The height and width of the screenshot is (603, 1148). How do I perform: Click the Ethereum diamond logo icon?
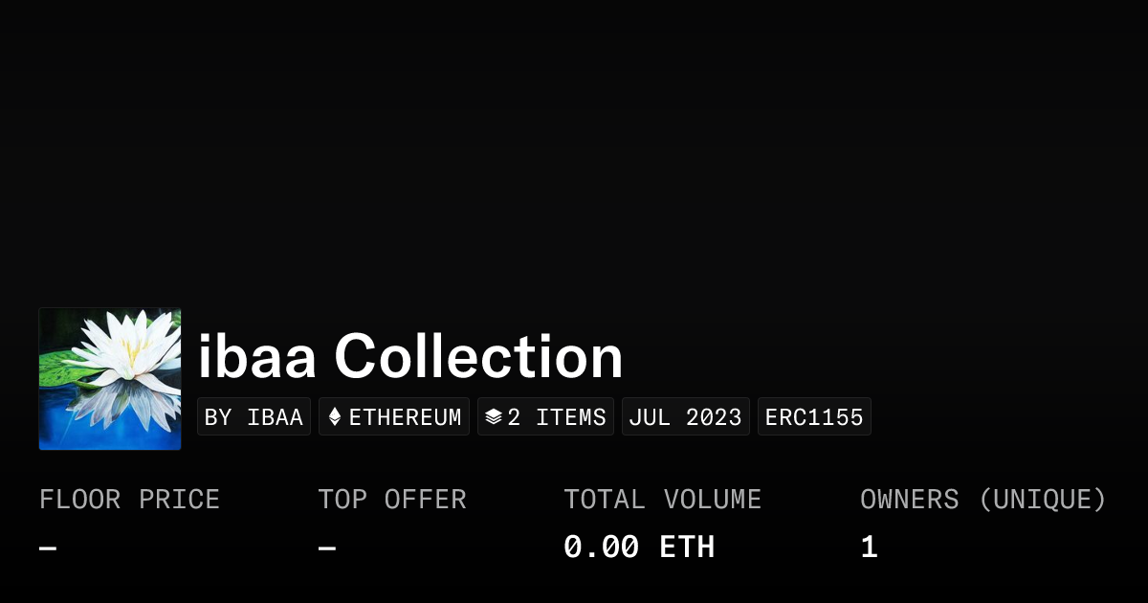pos(335,417)
